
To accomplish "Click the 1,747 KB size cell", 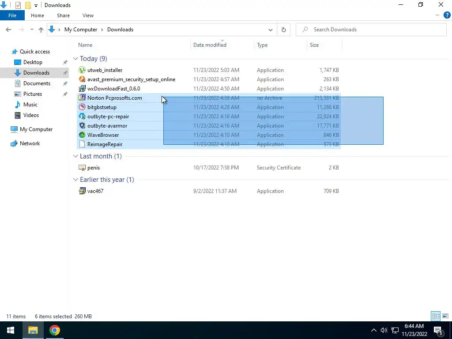I will point(329,70).
